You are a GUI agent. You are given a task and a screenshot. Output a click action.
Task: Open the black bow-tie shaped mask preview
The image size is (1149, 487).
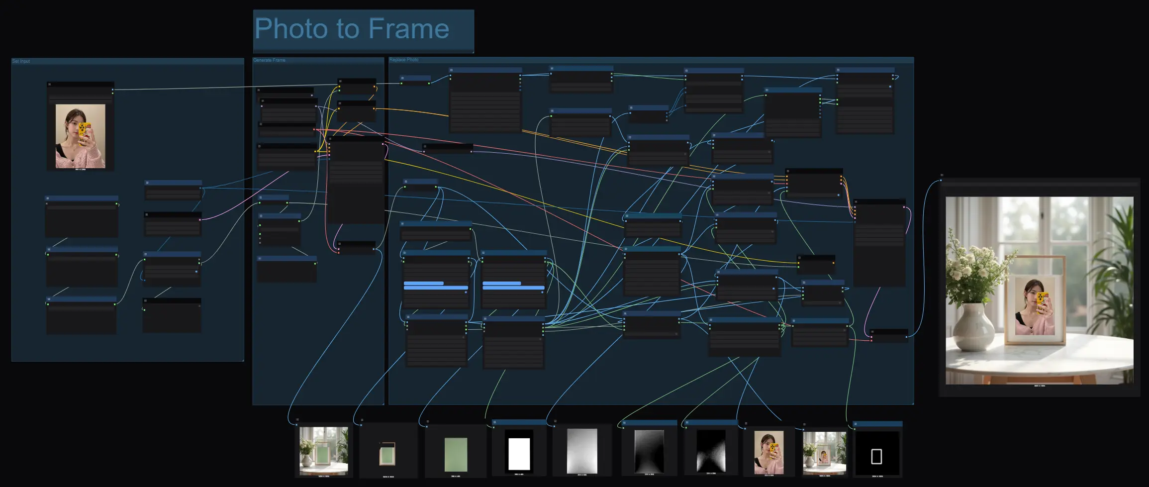click(x=711, y=451)
